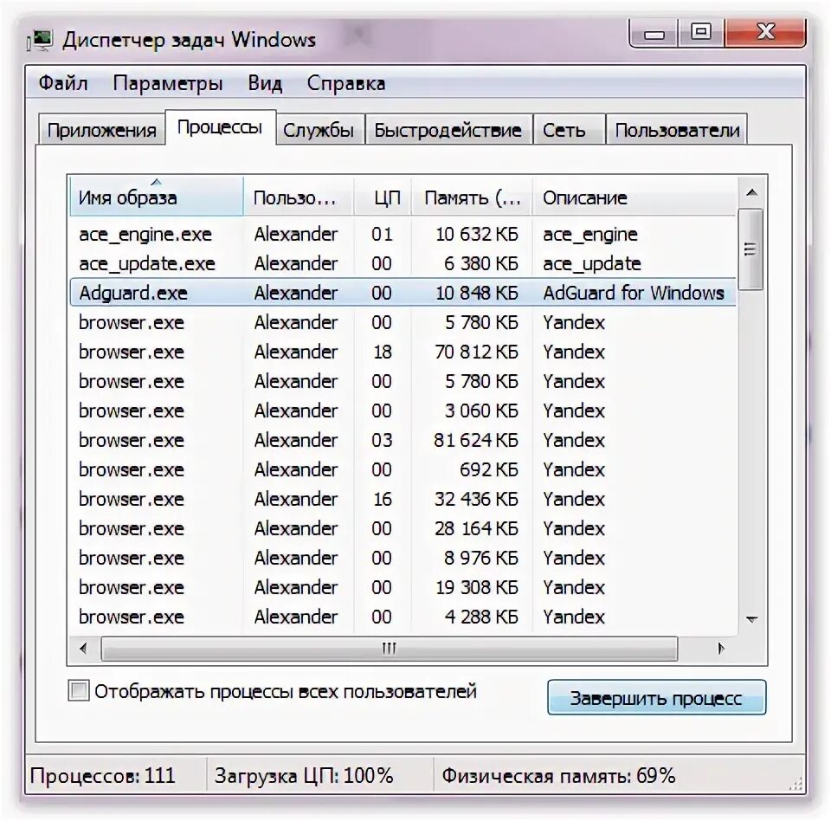Select browser.exe row using 8 976 КБ
The height and width of the screenshot is (821, 831).
pos(403,558)
